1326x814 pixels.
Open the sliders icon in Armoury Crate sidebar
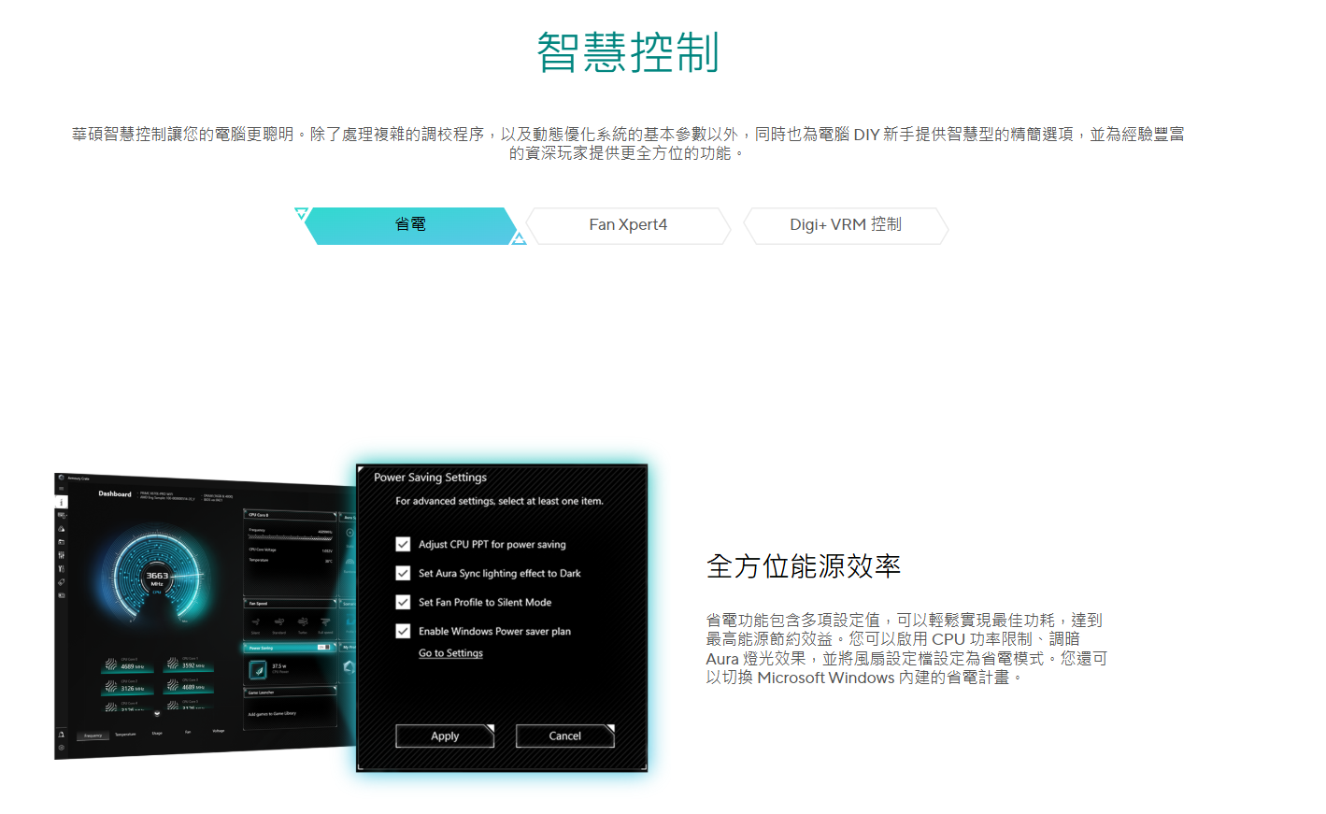62,555
